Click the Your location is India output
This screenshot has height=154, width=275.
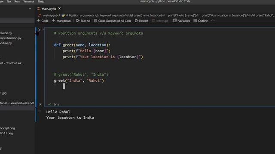(x=70, y=118)
